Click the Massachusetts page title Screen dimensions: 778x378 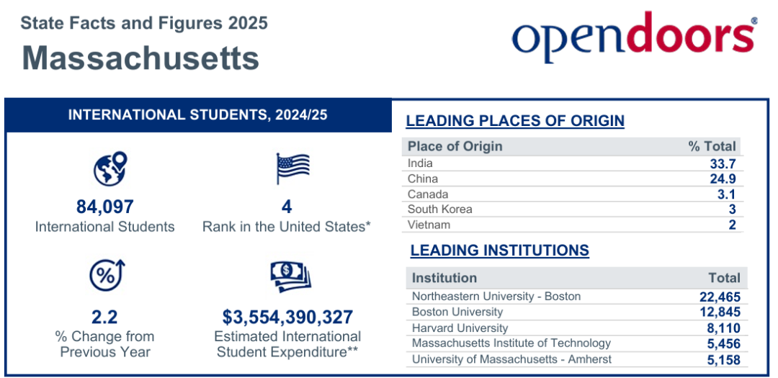click(140, 58)
